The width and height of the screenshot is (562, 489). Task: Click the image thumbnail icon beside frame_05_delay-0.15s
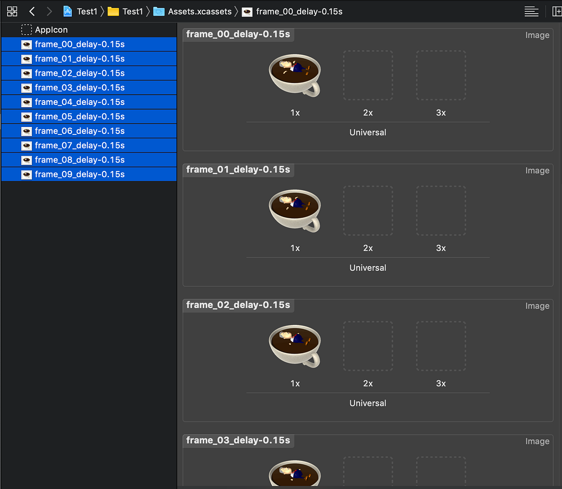coord(27,117)
